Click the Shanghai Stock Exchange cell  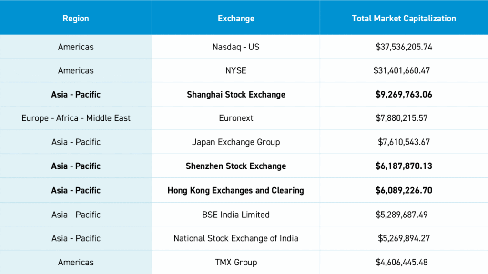(x=236, y=94)
